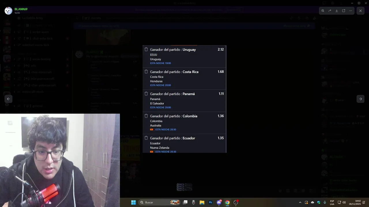Open the sync status tray icon

[x=306, y=202]
